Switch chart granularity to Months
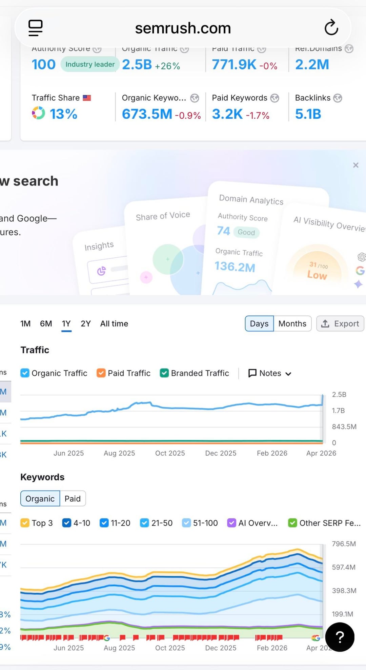 (292, 323)
